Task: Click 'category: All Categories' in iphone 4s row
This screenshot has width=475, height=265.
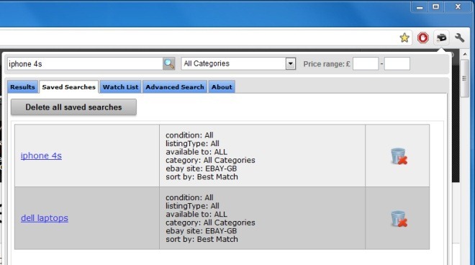Action: (210, 160)
